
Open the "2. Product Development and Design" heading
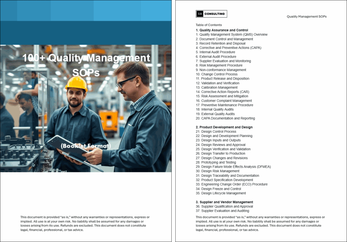[224, 127]
